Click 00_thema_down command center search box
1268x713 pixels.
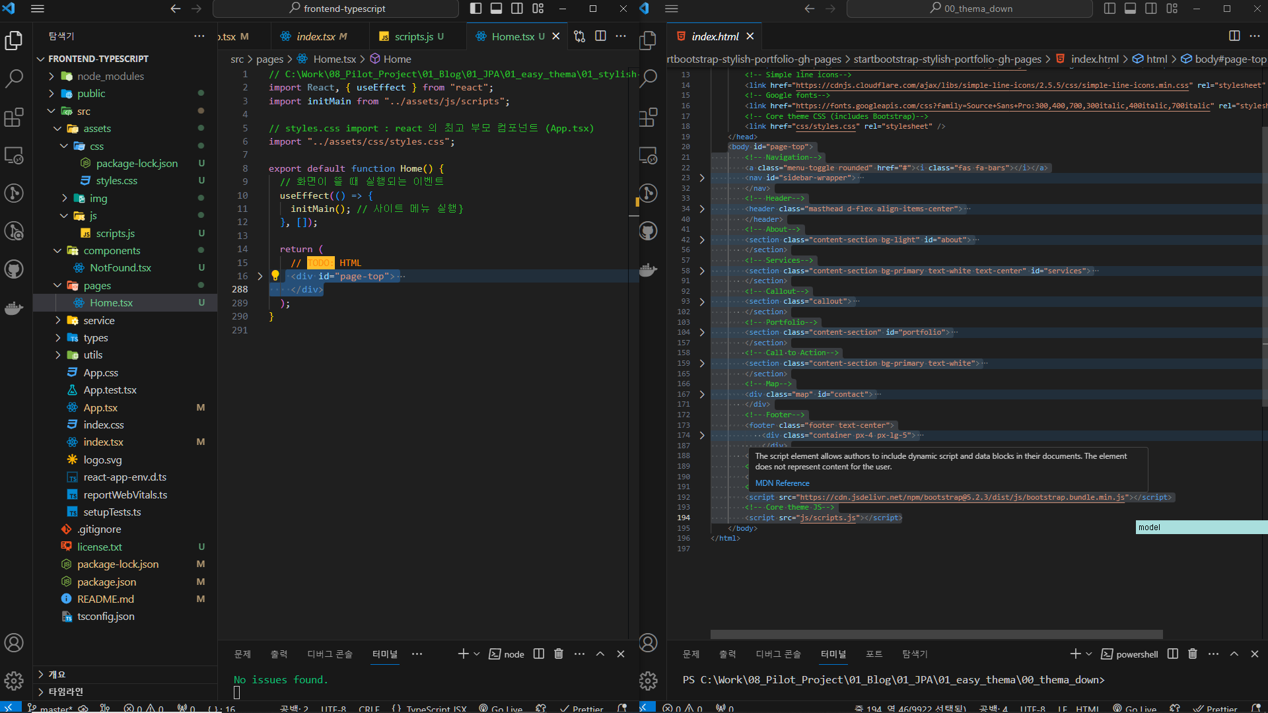[x=970, y=9]
